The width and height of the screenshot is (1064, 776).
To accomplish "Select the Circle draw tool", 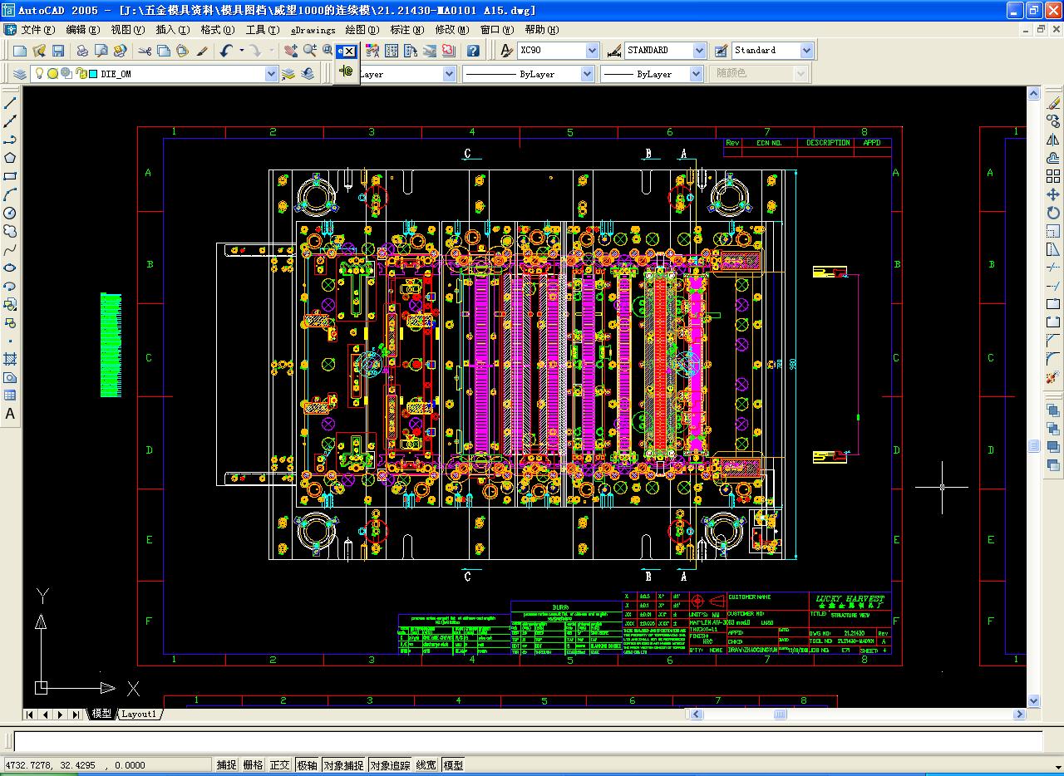I will pyautogui.click(x=10, y=213).
